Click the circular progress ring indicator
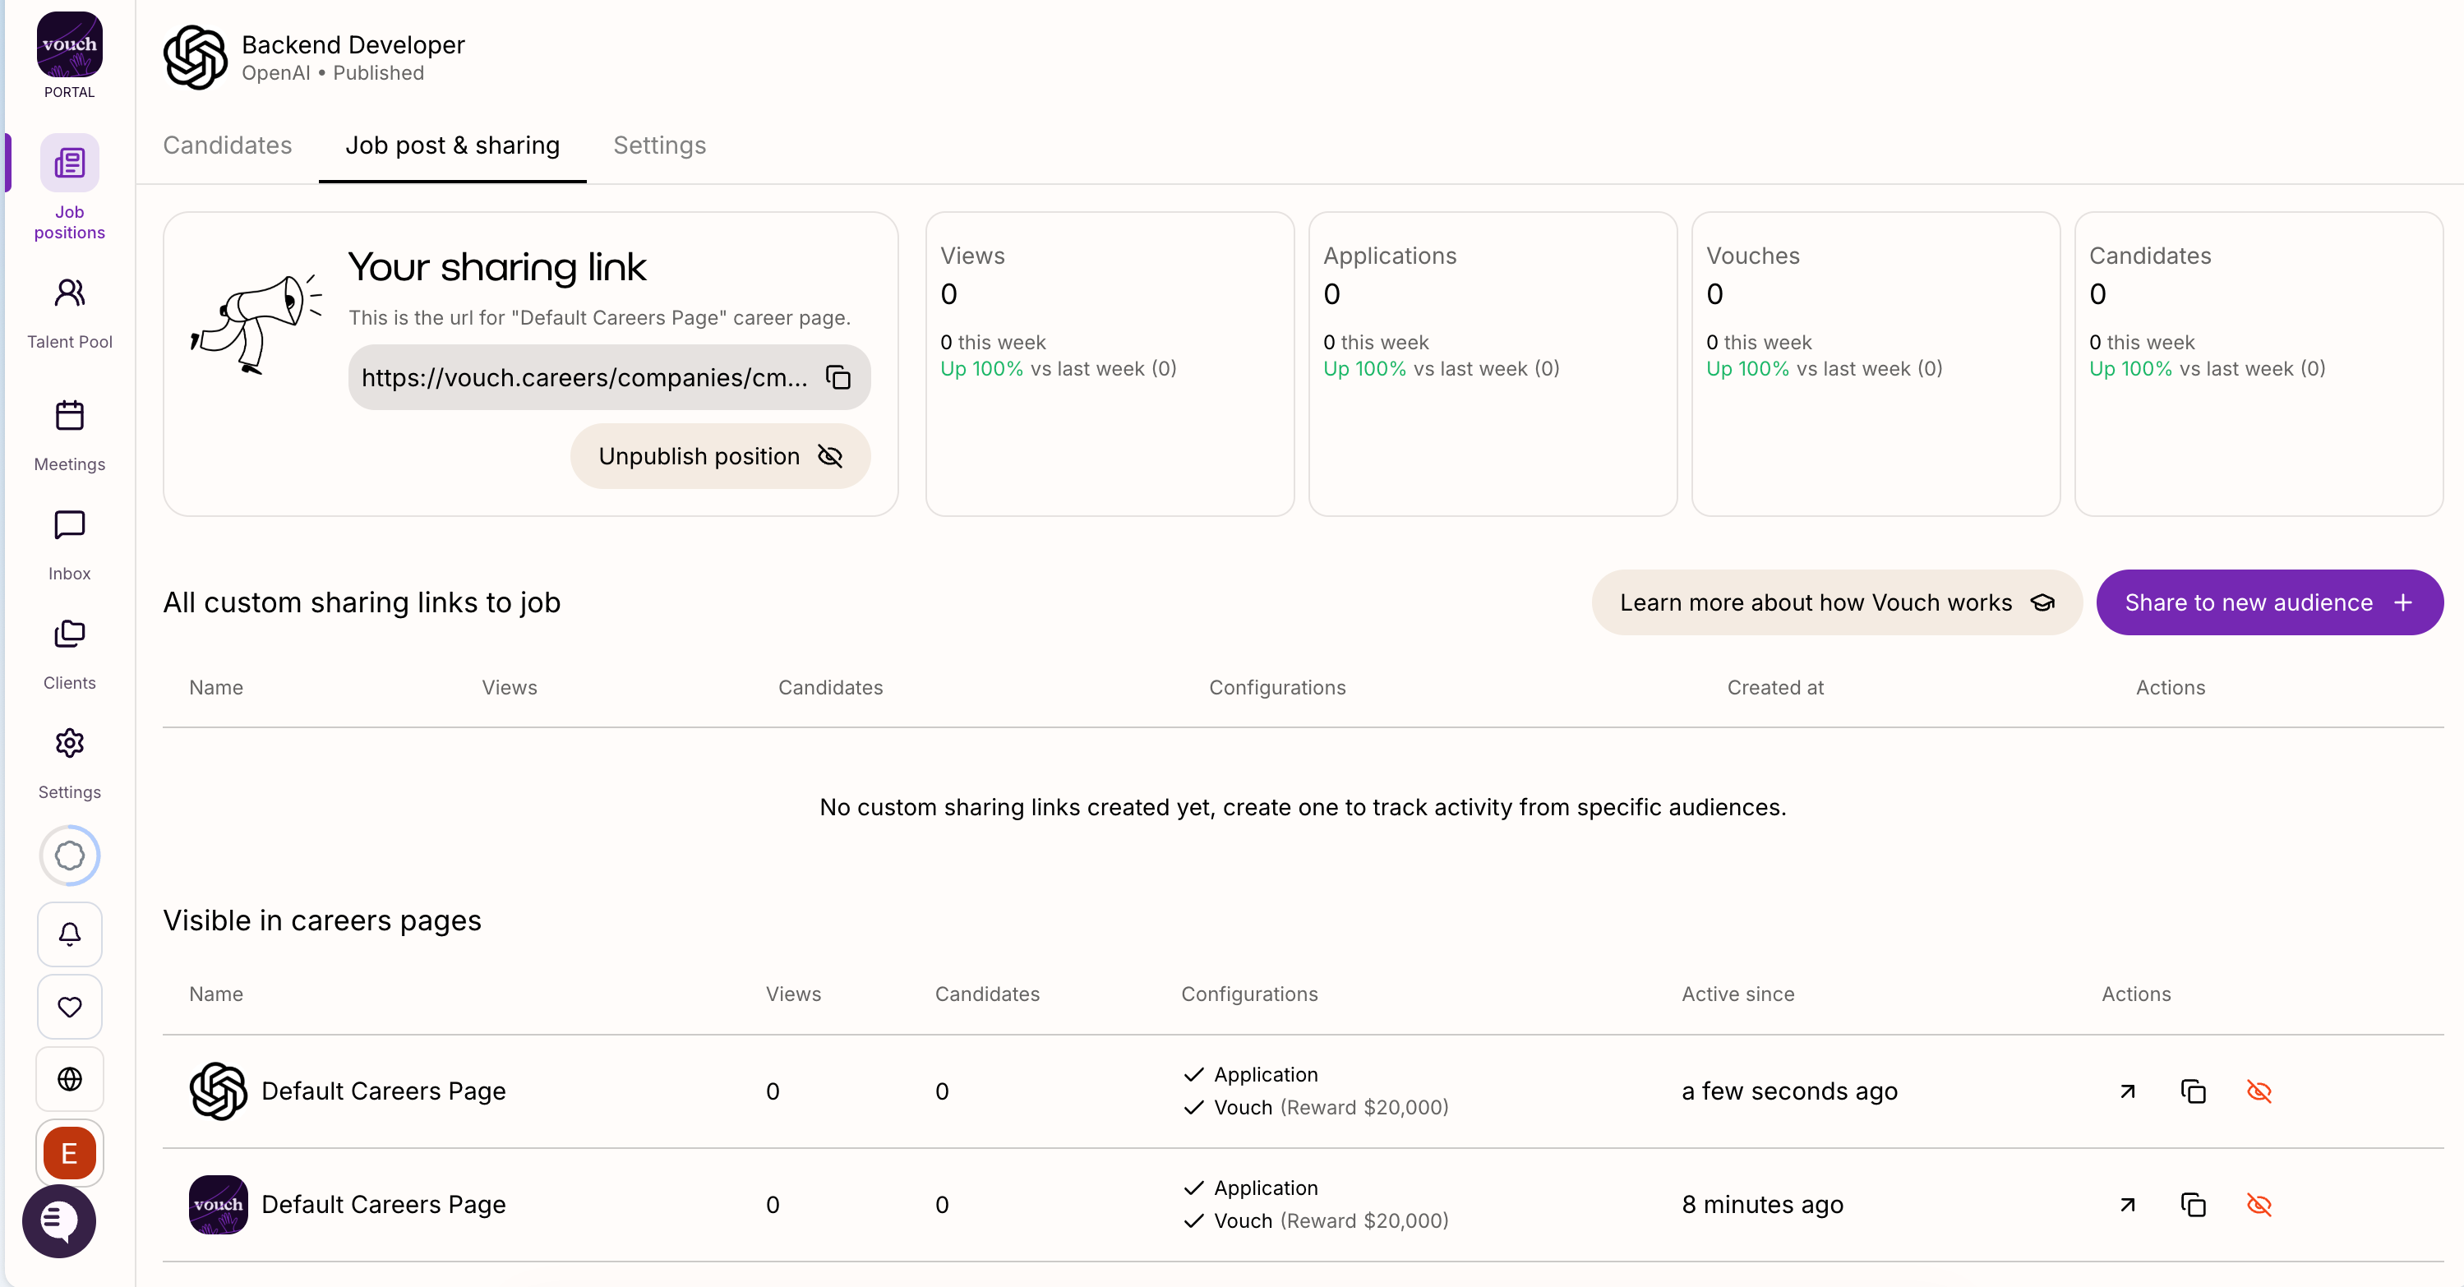The height and width of the screenshot is (1287, 2464). pyautogui.click(x=70, y=855)
